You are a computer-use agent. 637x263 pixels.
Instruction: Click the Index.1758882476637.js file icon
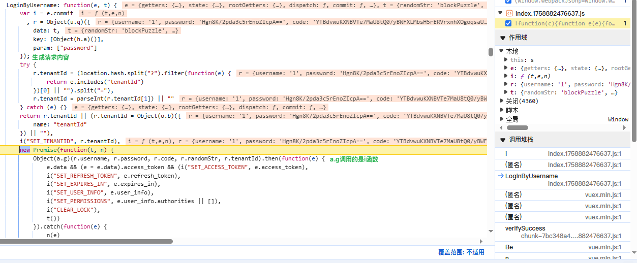(x=509, y=13)
